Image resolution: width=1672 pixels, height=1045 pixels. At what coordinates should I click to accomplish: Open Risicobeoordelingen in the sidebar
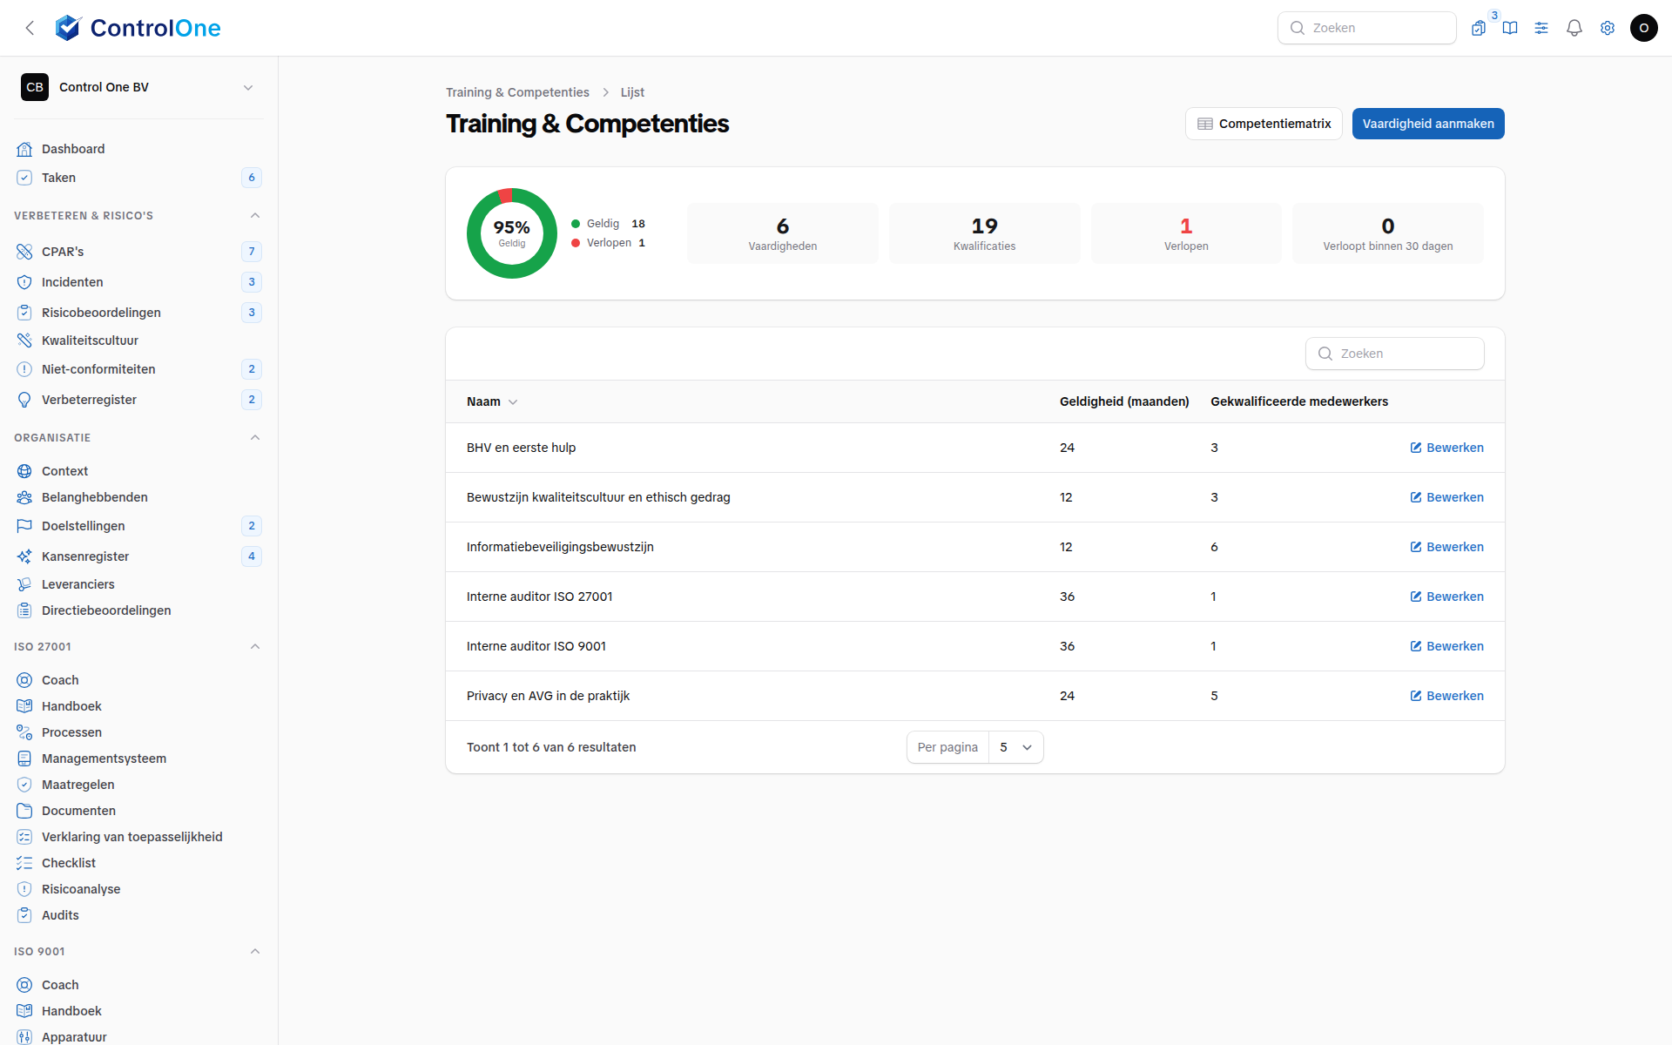(139, 313)
